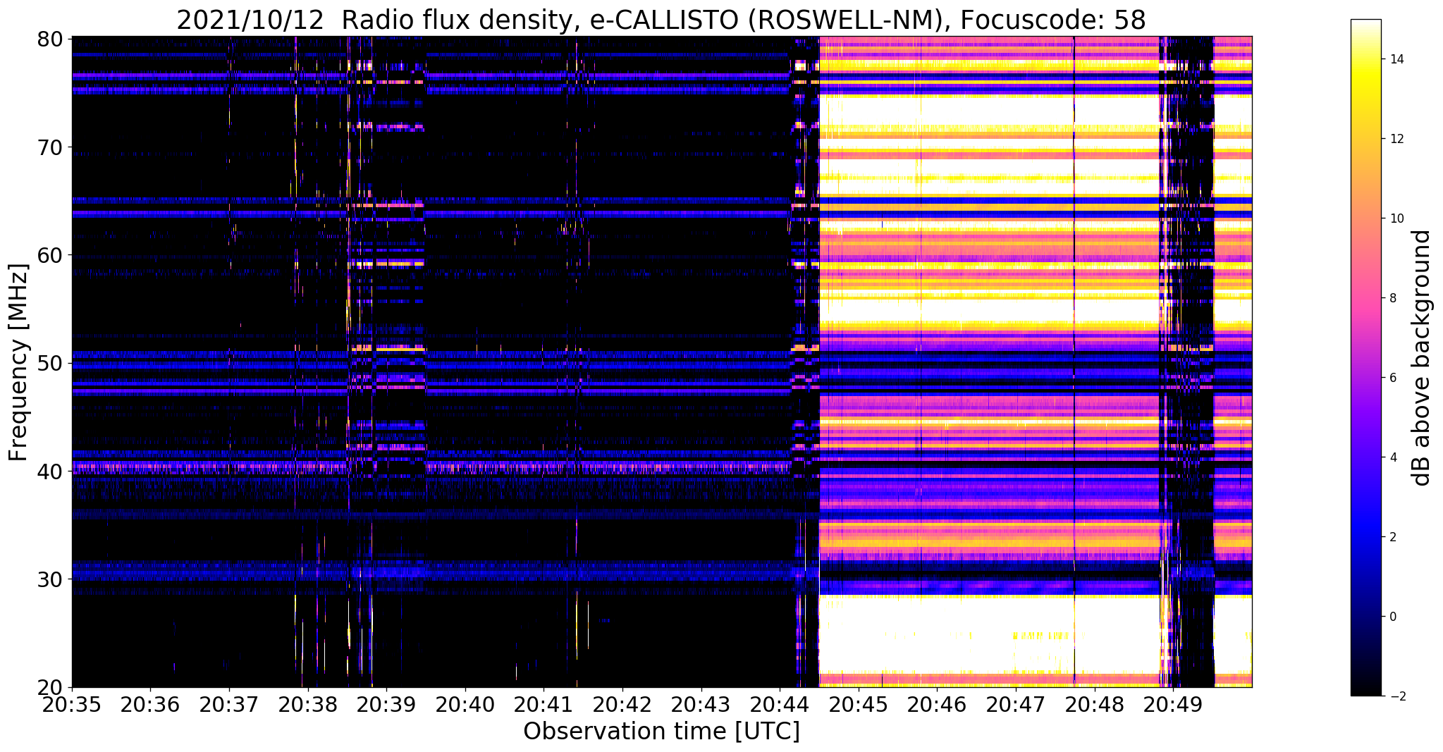Click the colorbar tick label 12
This screenshot has width=1443, height=752.
click(x=1396, y=139)
